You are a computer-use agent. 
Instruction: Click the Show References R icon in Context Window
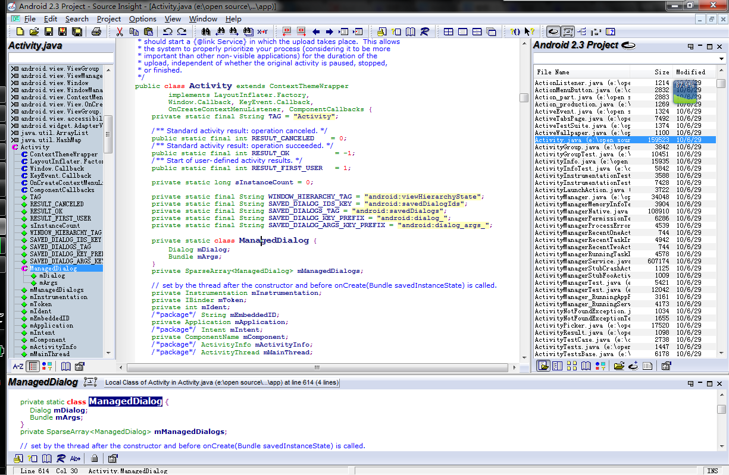click(61, 458)
